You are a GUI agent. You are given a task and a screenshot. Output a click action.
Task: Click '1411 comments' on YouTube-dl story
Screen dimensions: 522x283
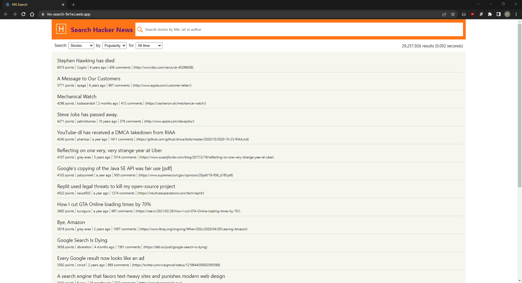point(122,139)
